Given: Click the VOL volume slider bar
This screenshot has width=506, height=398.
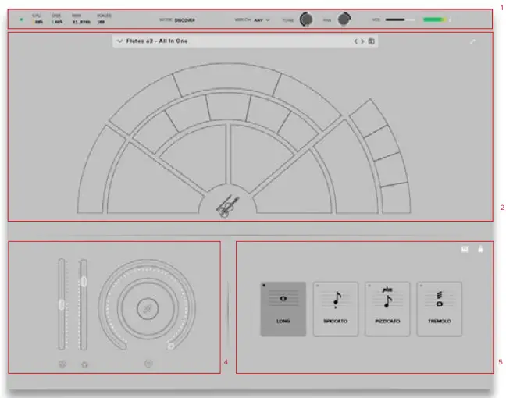Looking at the screenshot, I should coord(400,20).
